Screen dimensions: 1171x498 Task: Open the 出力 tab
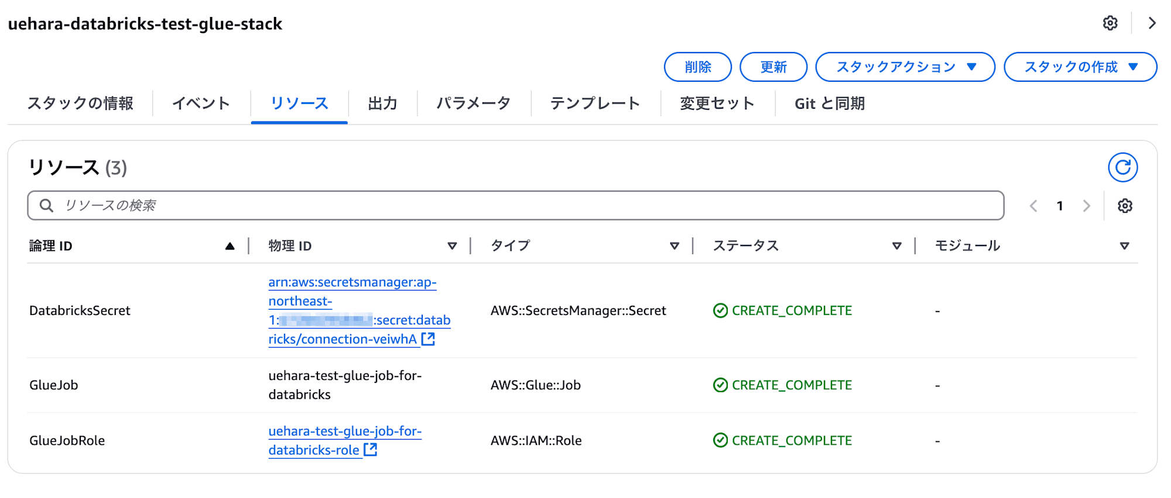(382, 103)
